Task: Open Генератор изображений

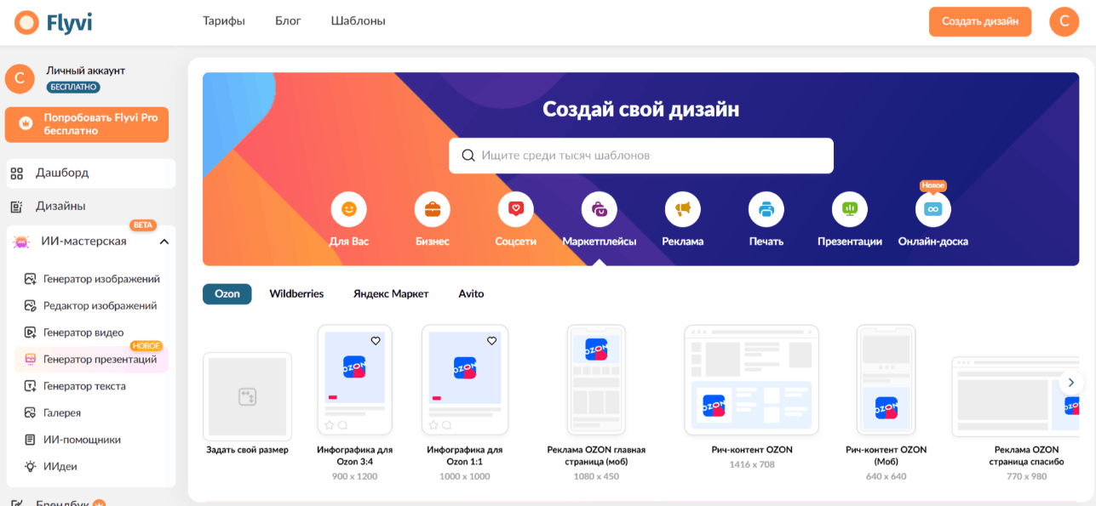Action: pyautogui.click(x=101, y=279)
